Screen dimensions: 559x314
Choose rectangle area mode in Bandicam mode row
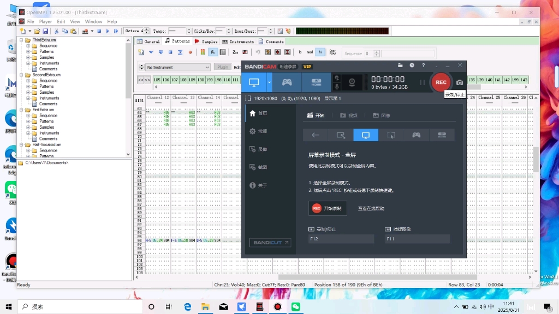[341, 135]
